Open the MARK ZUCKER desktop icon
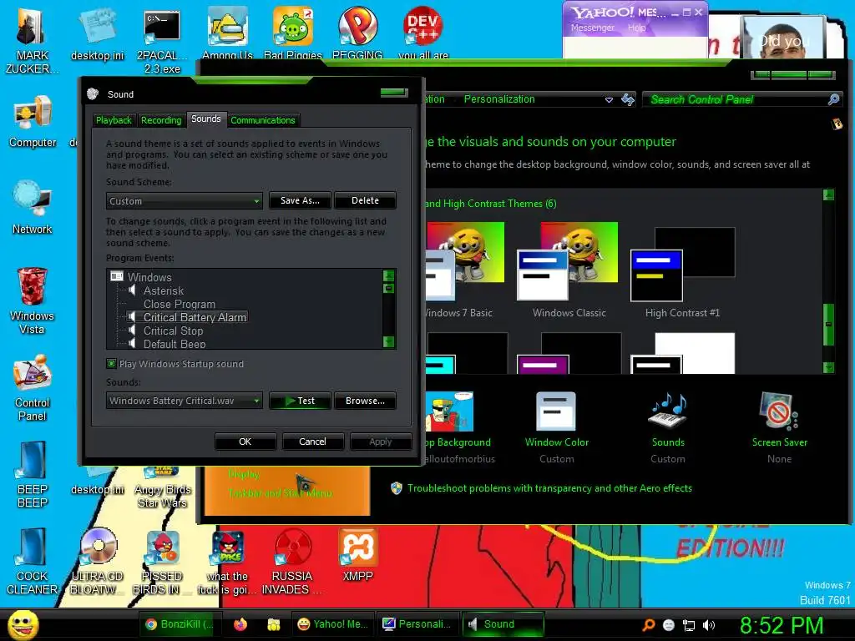This screenshot has width=855, height=641. tap(32, 41)
